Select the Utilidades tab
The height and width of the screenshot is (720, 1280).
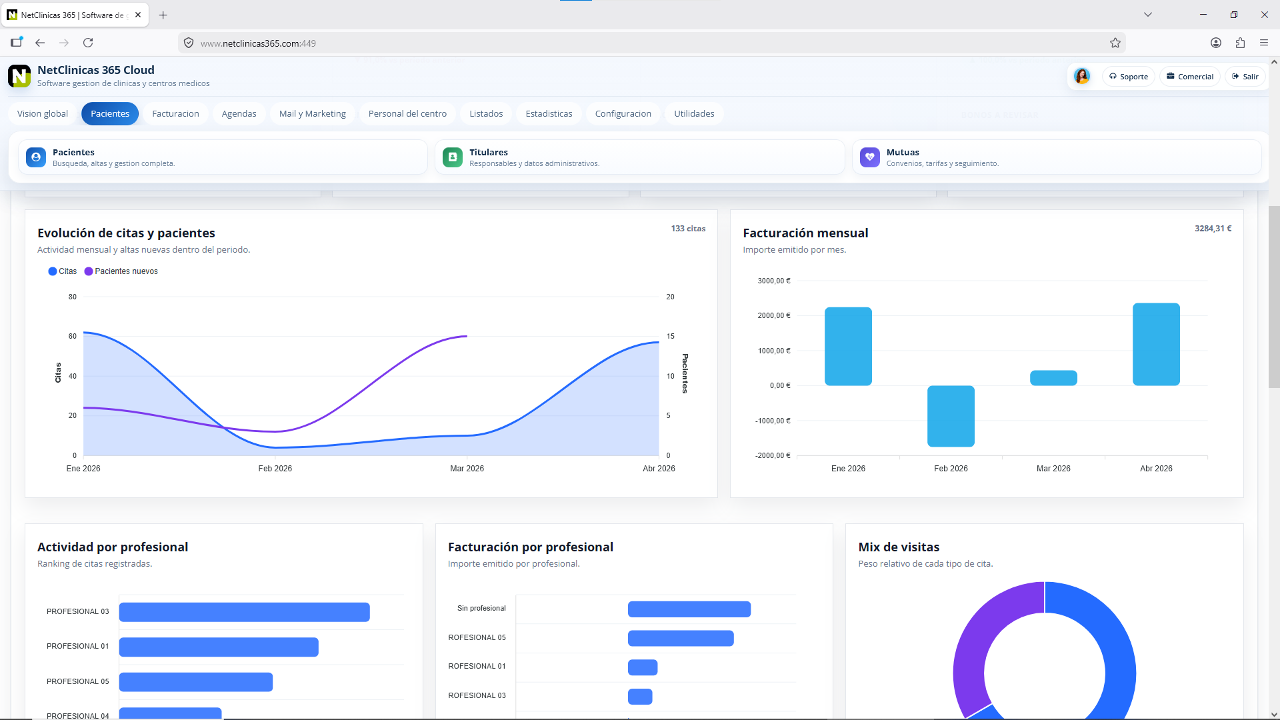point(694,114)
